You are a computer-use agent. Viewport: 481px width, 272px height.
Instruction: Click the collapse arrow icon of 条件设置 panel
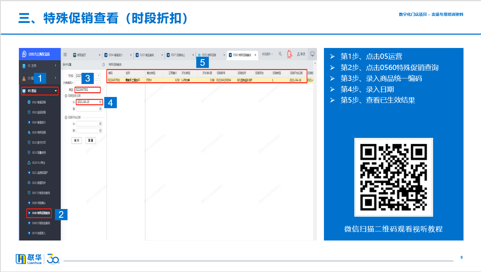(x=103, y=65)
